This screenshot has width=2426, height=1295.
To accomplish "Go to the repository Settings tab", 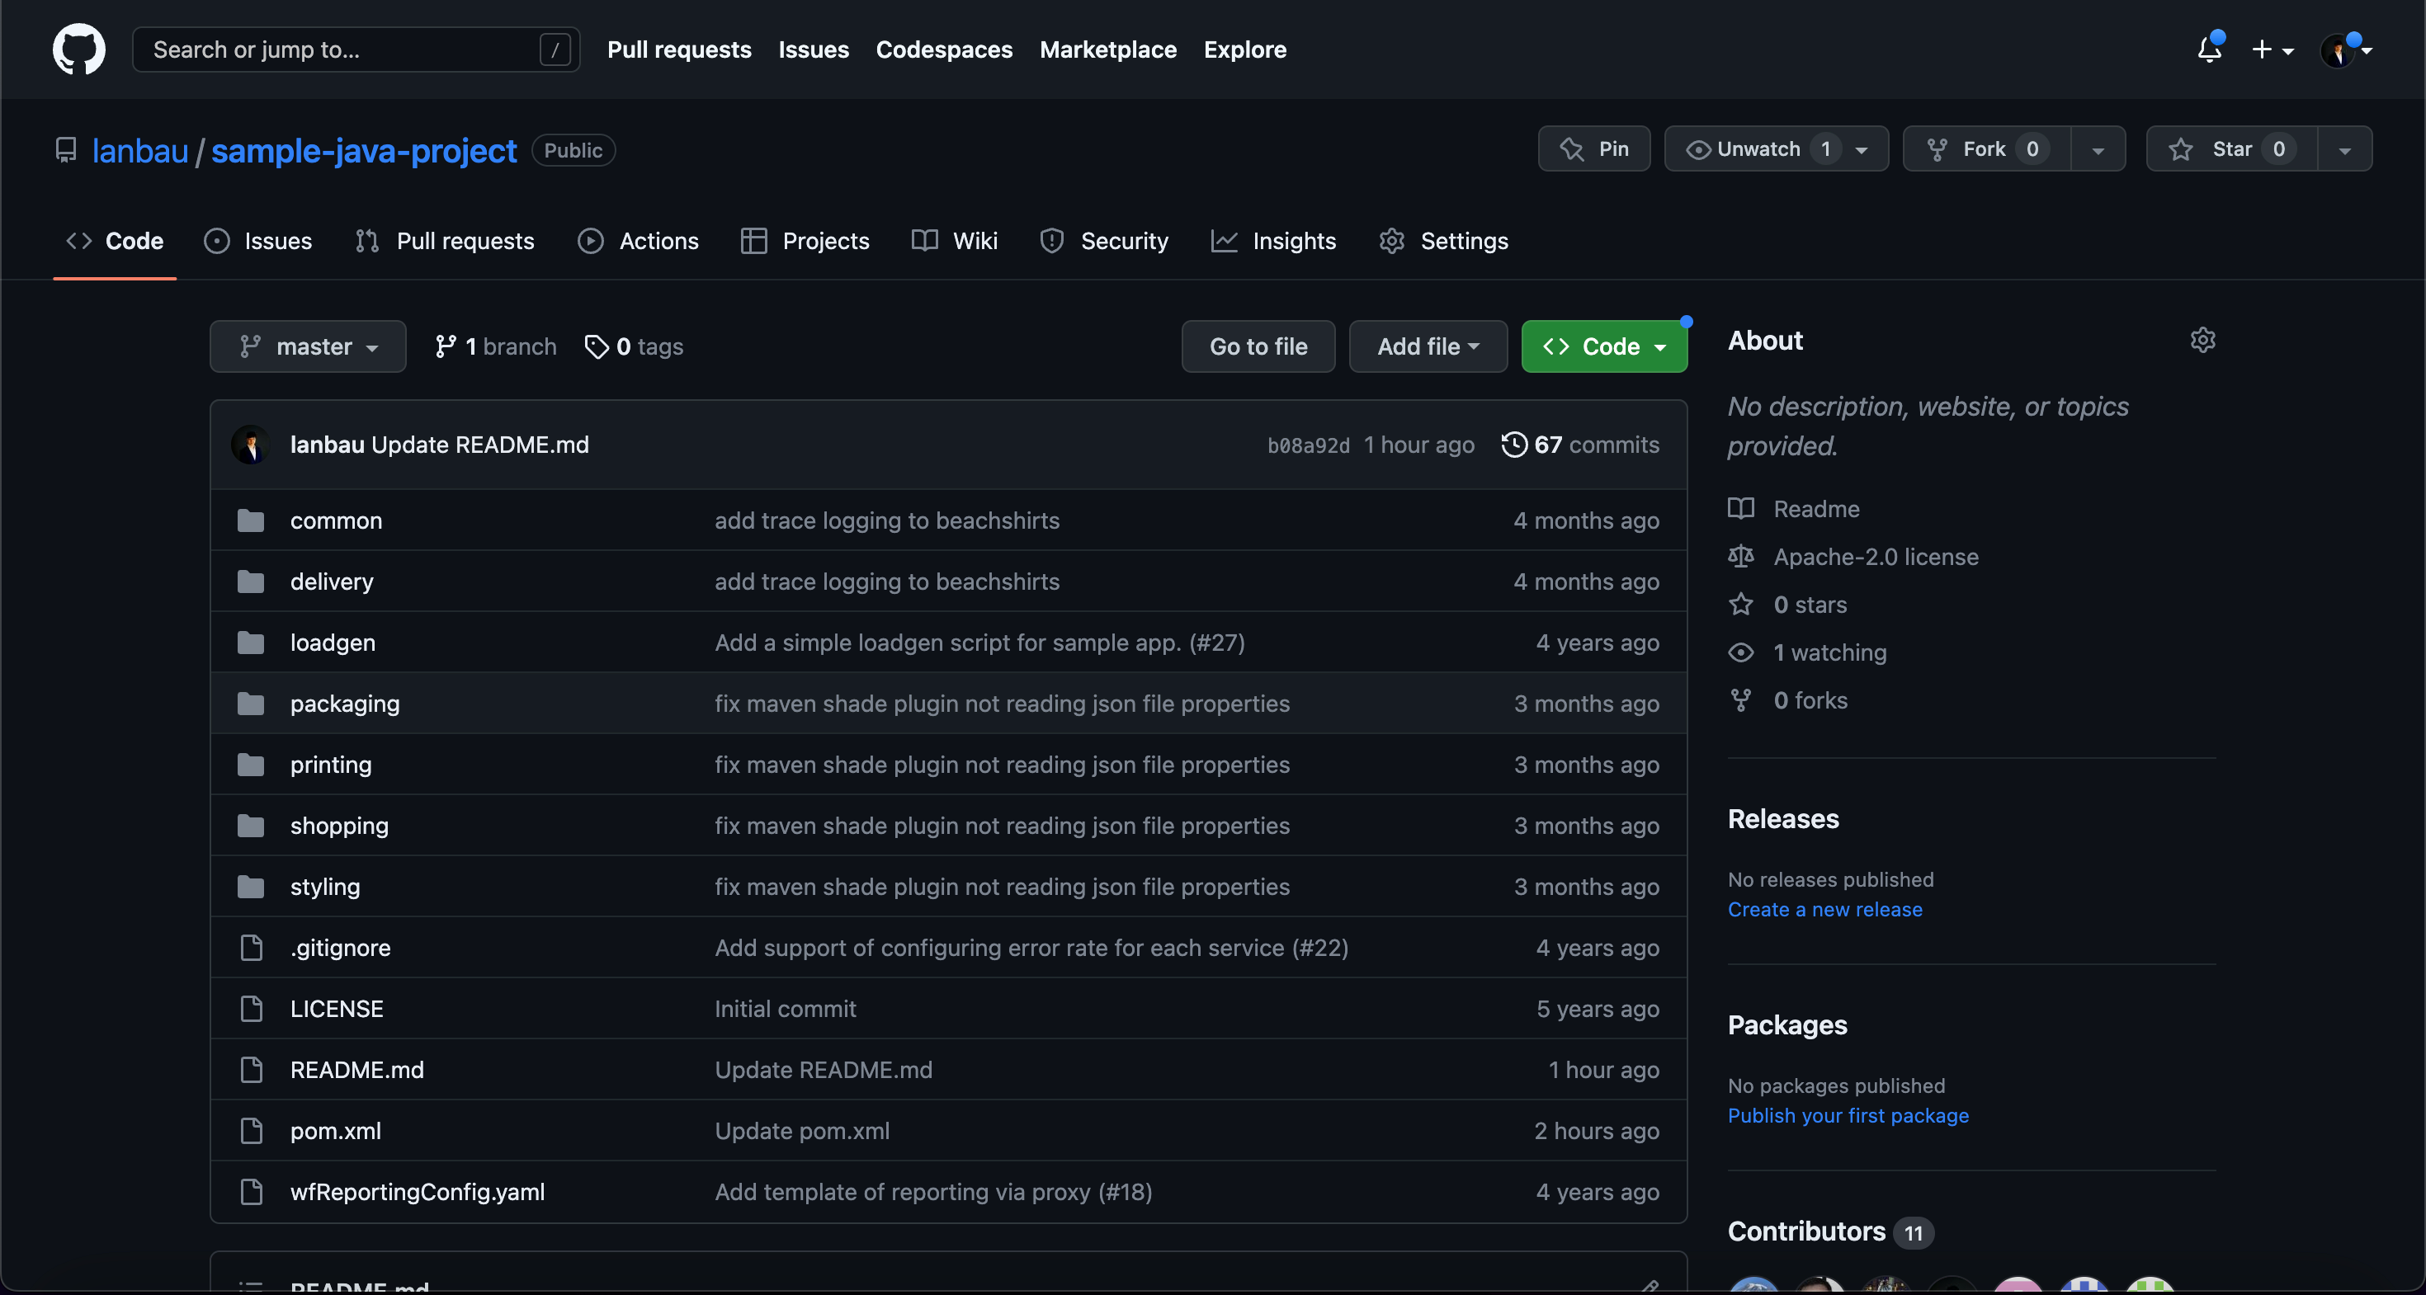I will point(1442,241).
